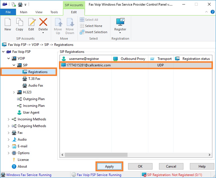
Task: Switch to the View ribbon tab
Action: pyautogui.click(x=39, y=12)
